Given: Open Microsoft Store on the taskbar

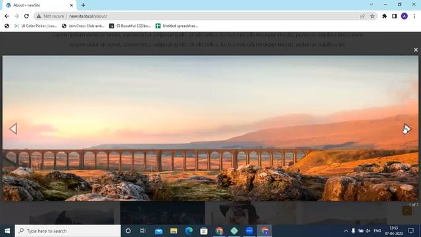Looking at the screenshot, I should 204,231.
